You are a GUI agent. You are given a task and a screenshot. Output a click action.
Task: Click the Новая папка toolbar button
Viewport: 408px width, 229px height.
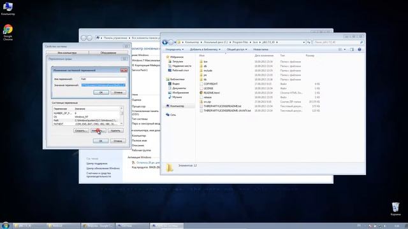point(261,50)
